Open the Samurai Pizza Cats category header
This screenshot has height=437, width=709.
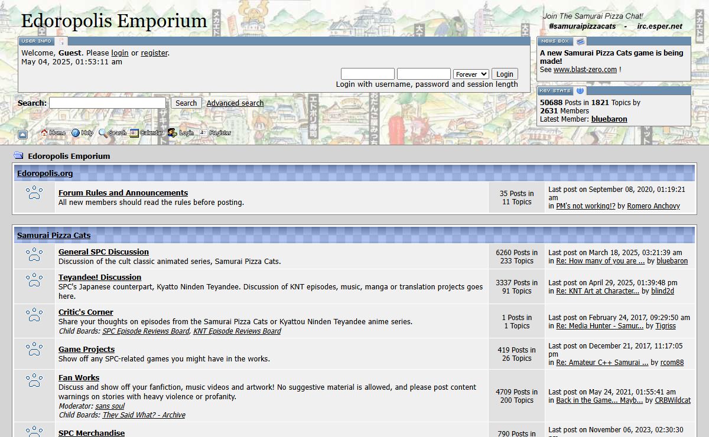(x=54, y=235)
